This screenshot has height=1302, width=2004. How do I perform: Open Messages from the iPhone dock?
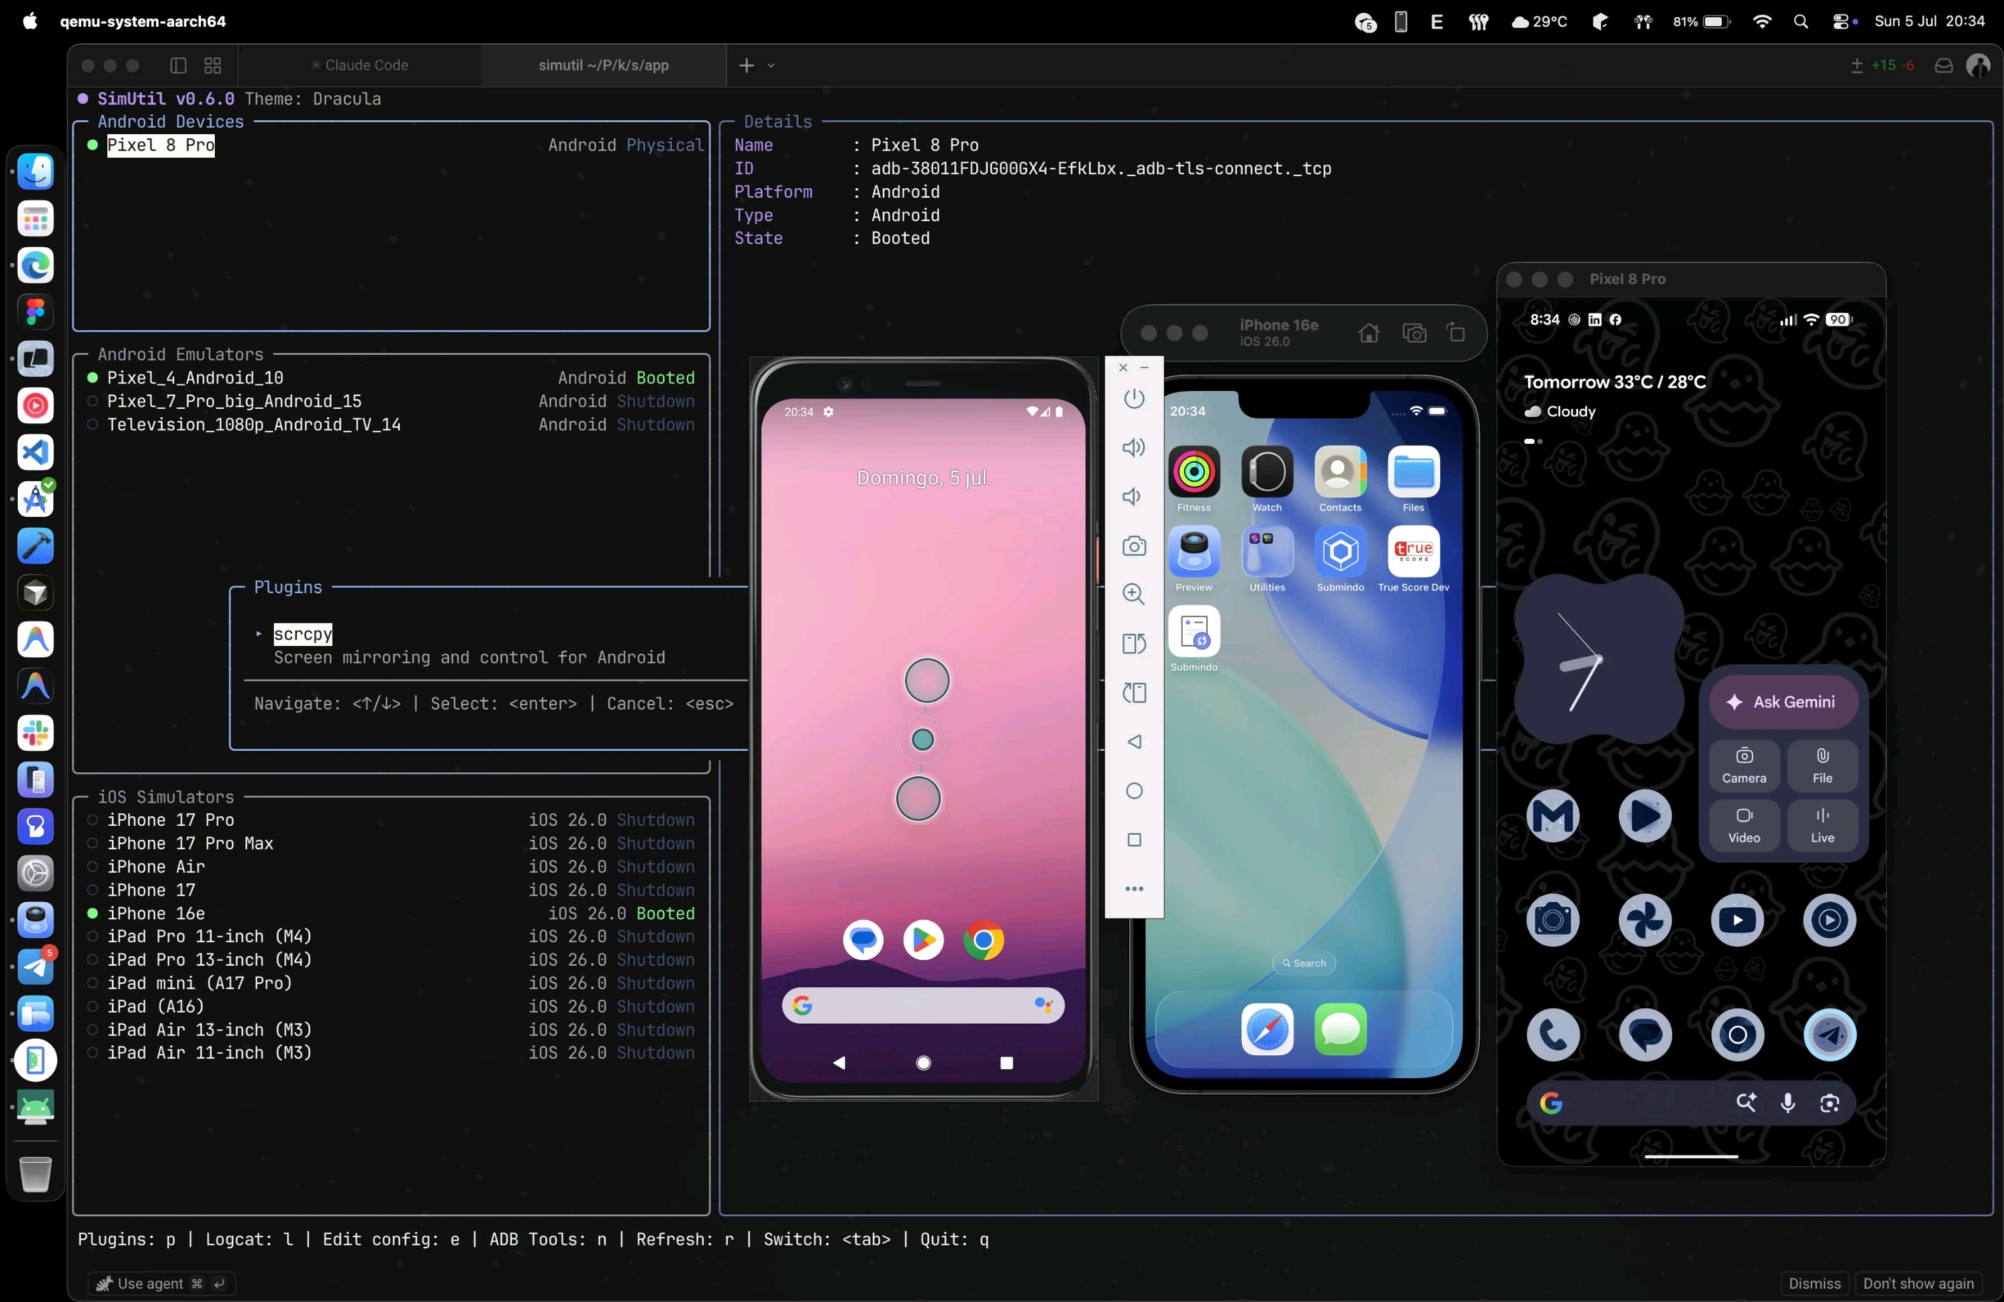[x=1340, y=1029]
